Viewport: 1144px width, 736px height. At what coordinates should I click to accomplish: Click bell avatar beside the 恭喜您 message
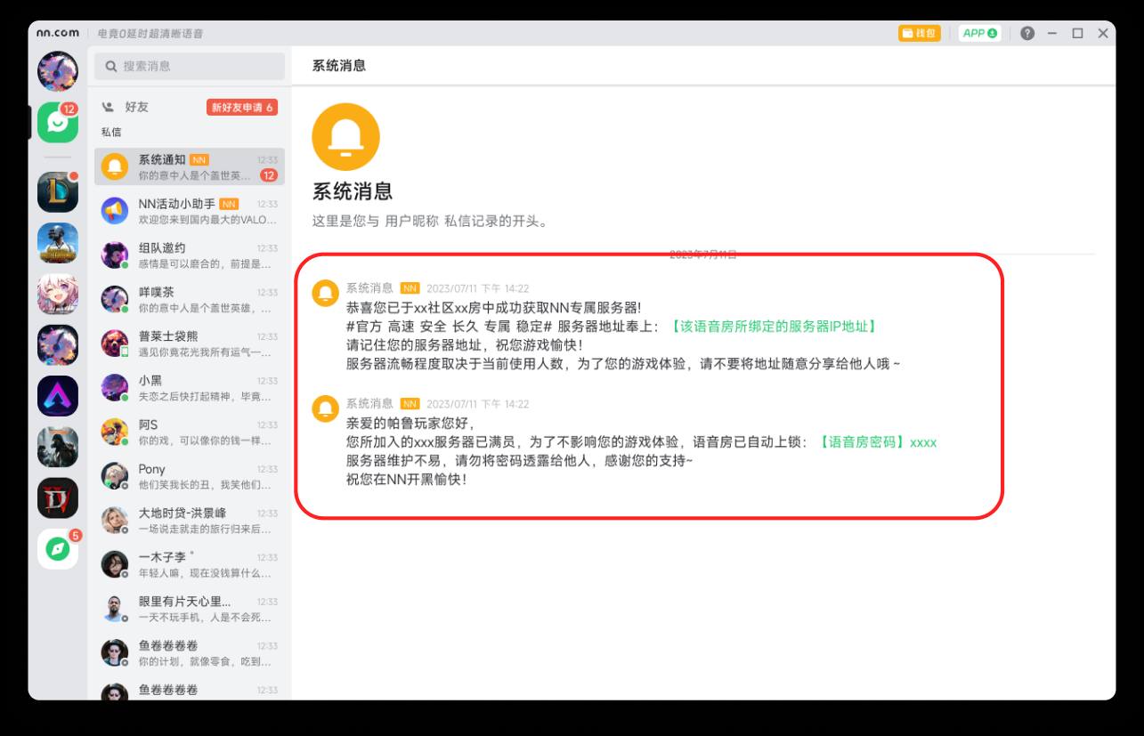pyautogui.click(x=326, y=293)
